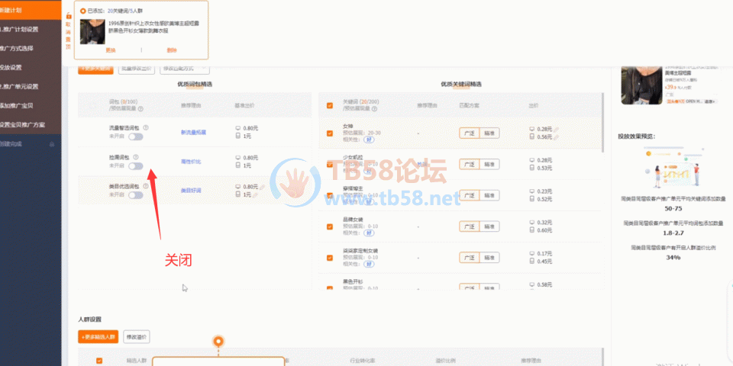Click edit pencil icon beside 女神 0.28元 bid
The height and width of the screenshot is (366, 733).
pyautogui.click(x=556, y=129)
